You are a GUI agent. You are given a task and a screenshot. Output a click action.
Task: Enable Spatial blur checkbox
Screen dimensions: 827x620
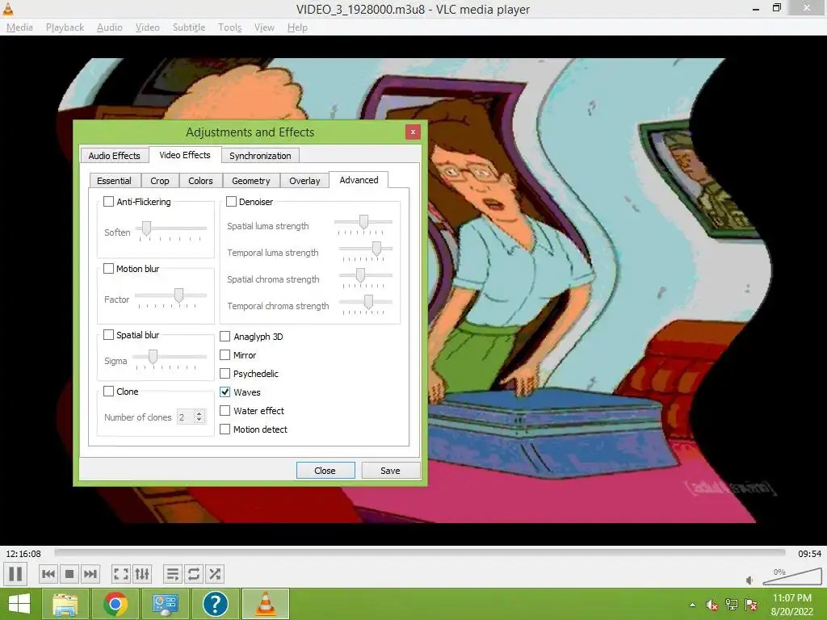[109, 335]
